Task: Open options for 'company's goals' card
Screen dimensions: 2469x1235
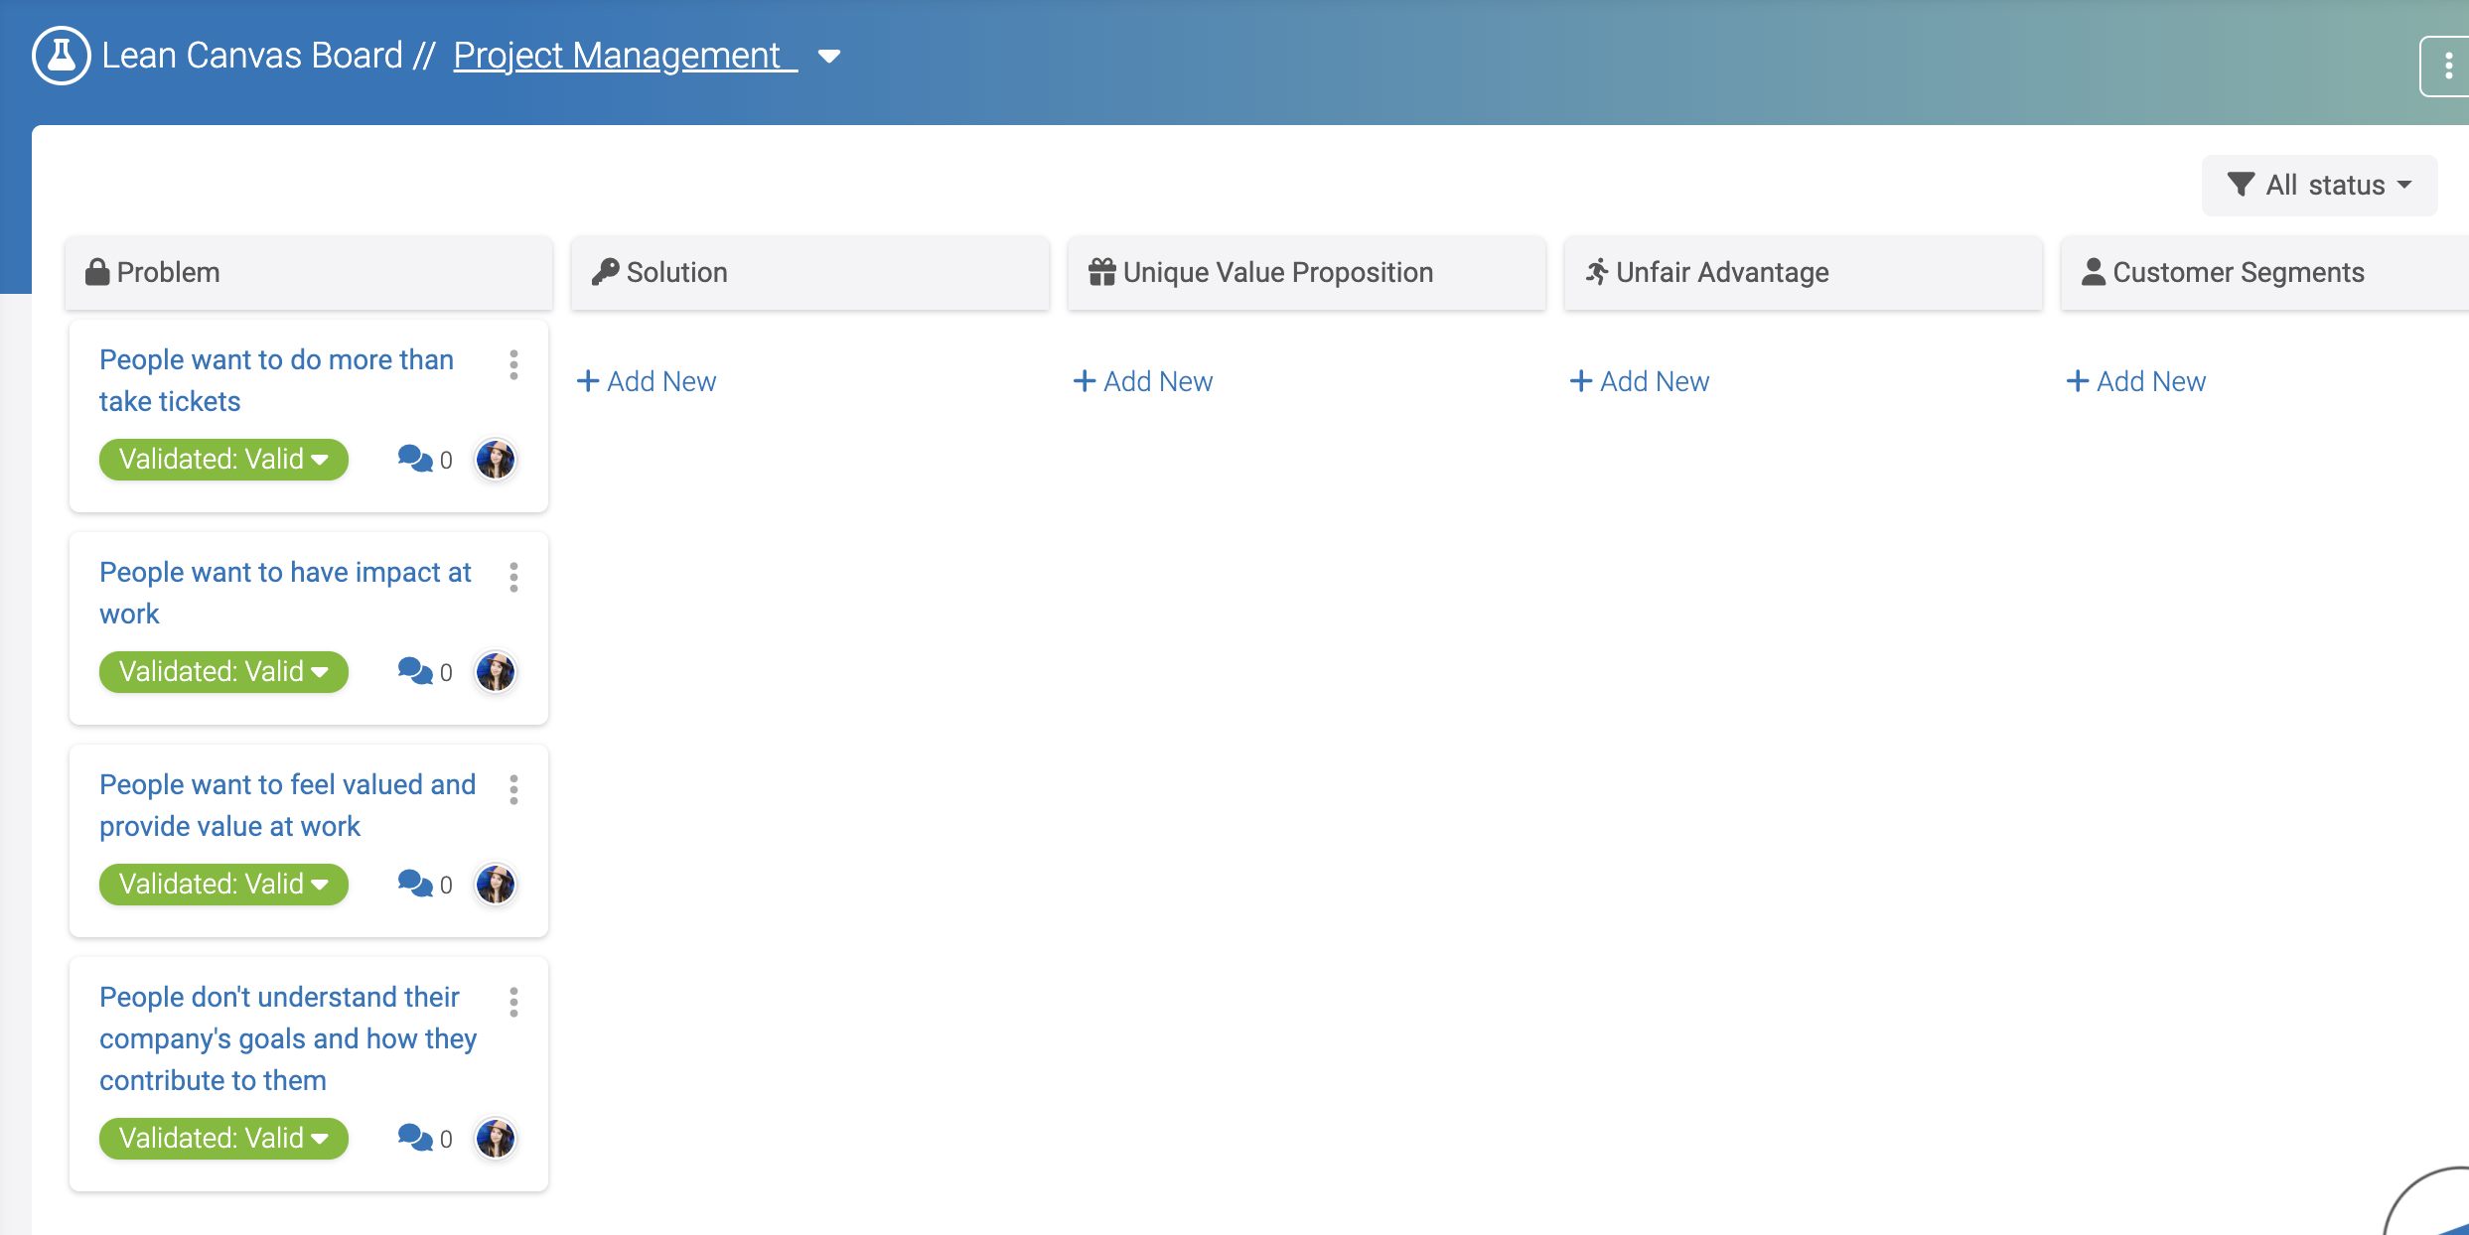Action: (513, 1002)
